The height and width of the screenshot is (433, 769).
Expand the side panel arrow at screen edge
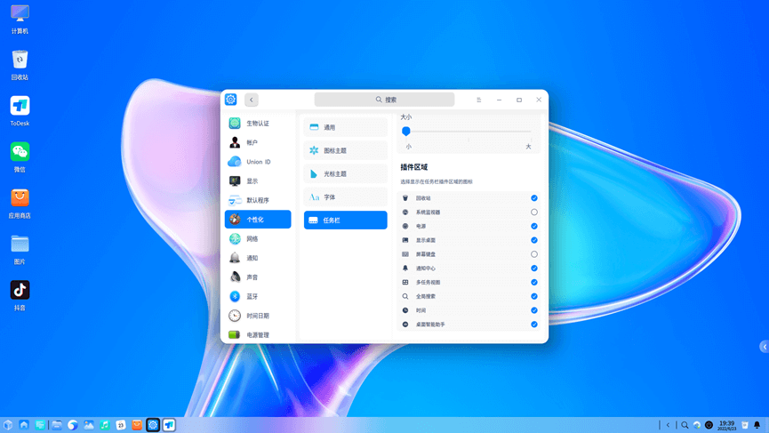click(x=764, y=347)
